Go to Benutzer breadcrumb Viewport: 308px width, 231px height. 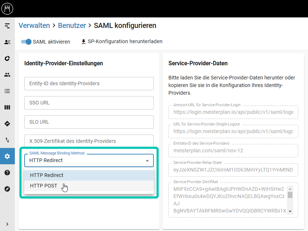click(x=72, y=26)
